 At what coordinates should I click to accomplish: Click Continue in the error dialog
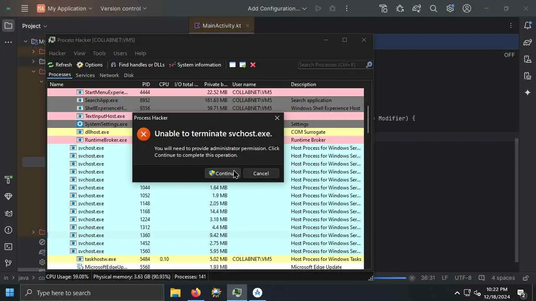point(222,173)
